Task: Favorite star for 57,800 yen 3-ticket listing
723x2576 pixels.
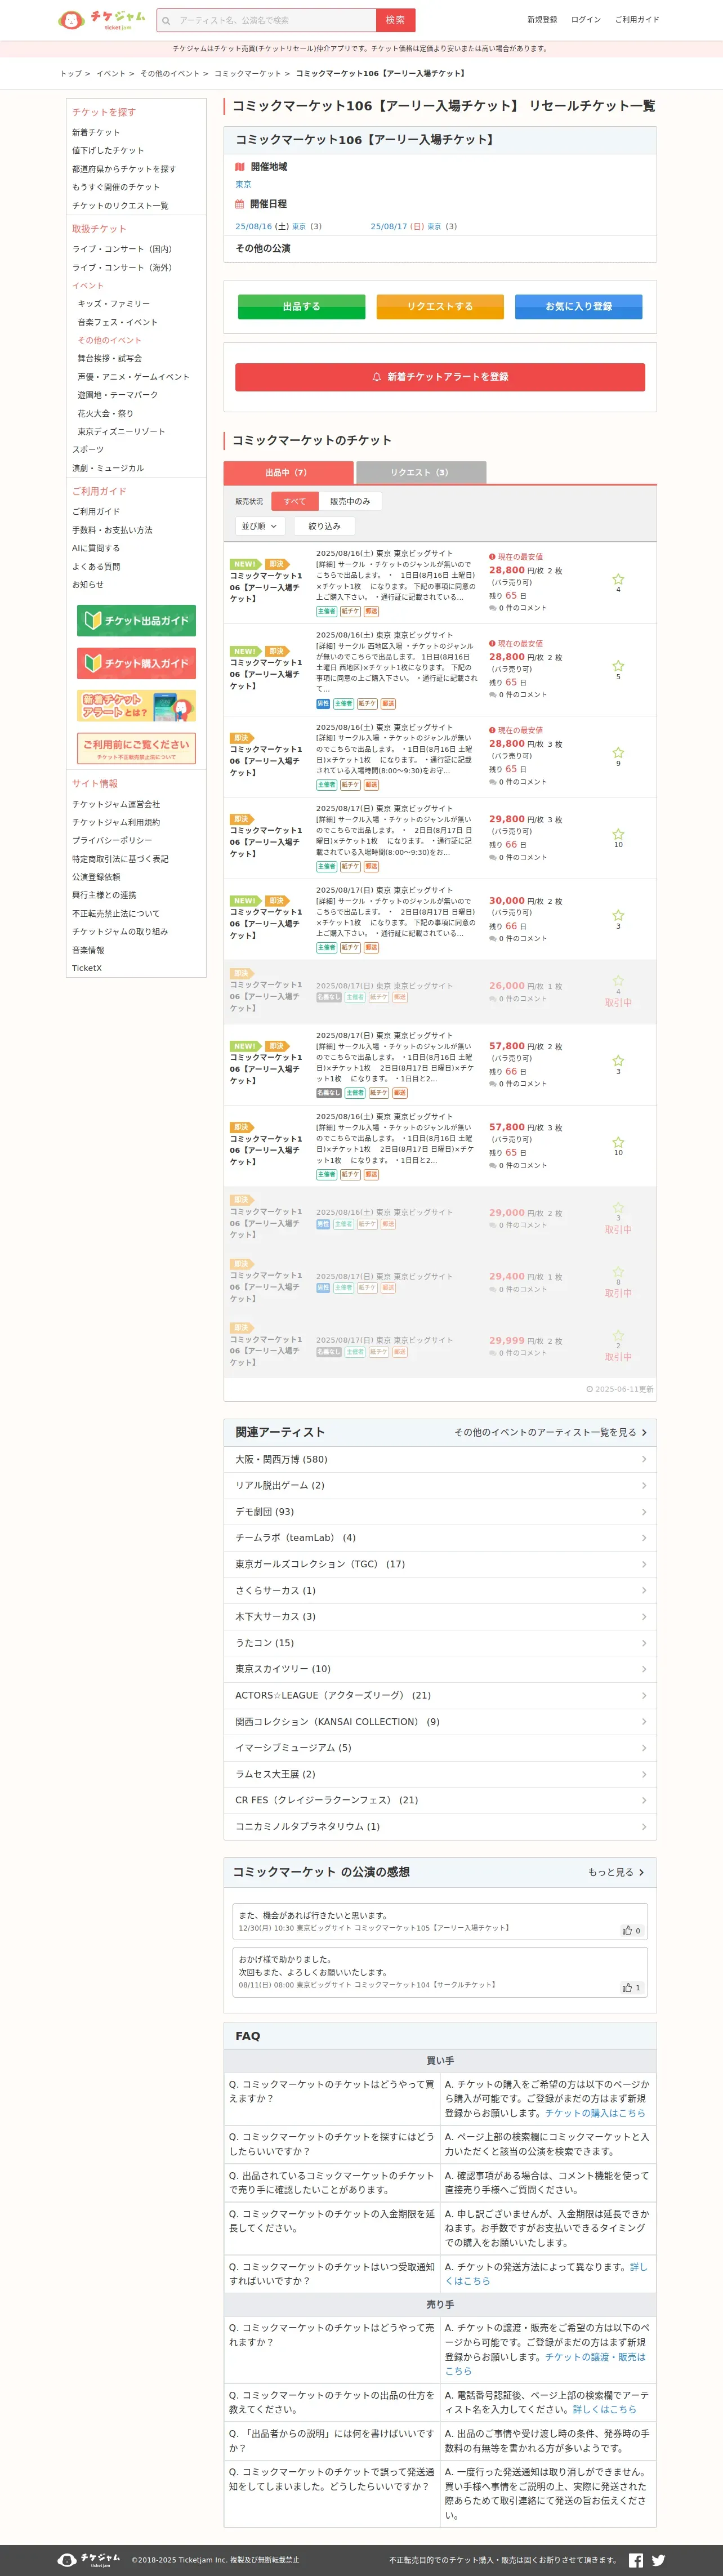Action: tap(618, 1142)
